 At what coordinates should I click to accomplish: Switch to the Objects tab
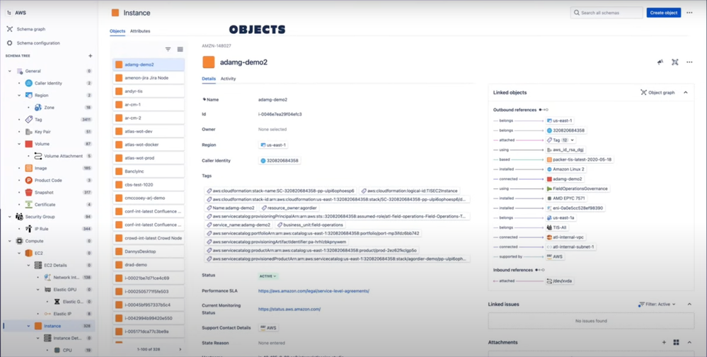117,31
